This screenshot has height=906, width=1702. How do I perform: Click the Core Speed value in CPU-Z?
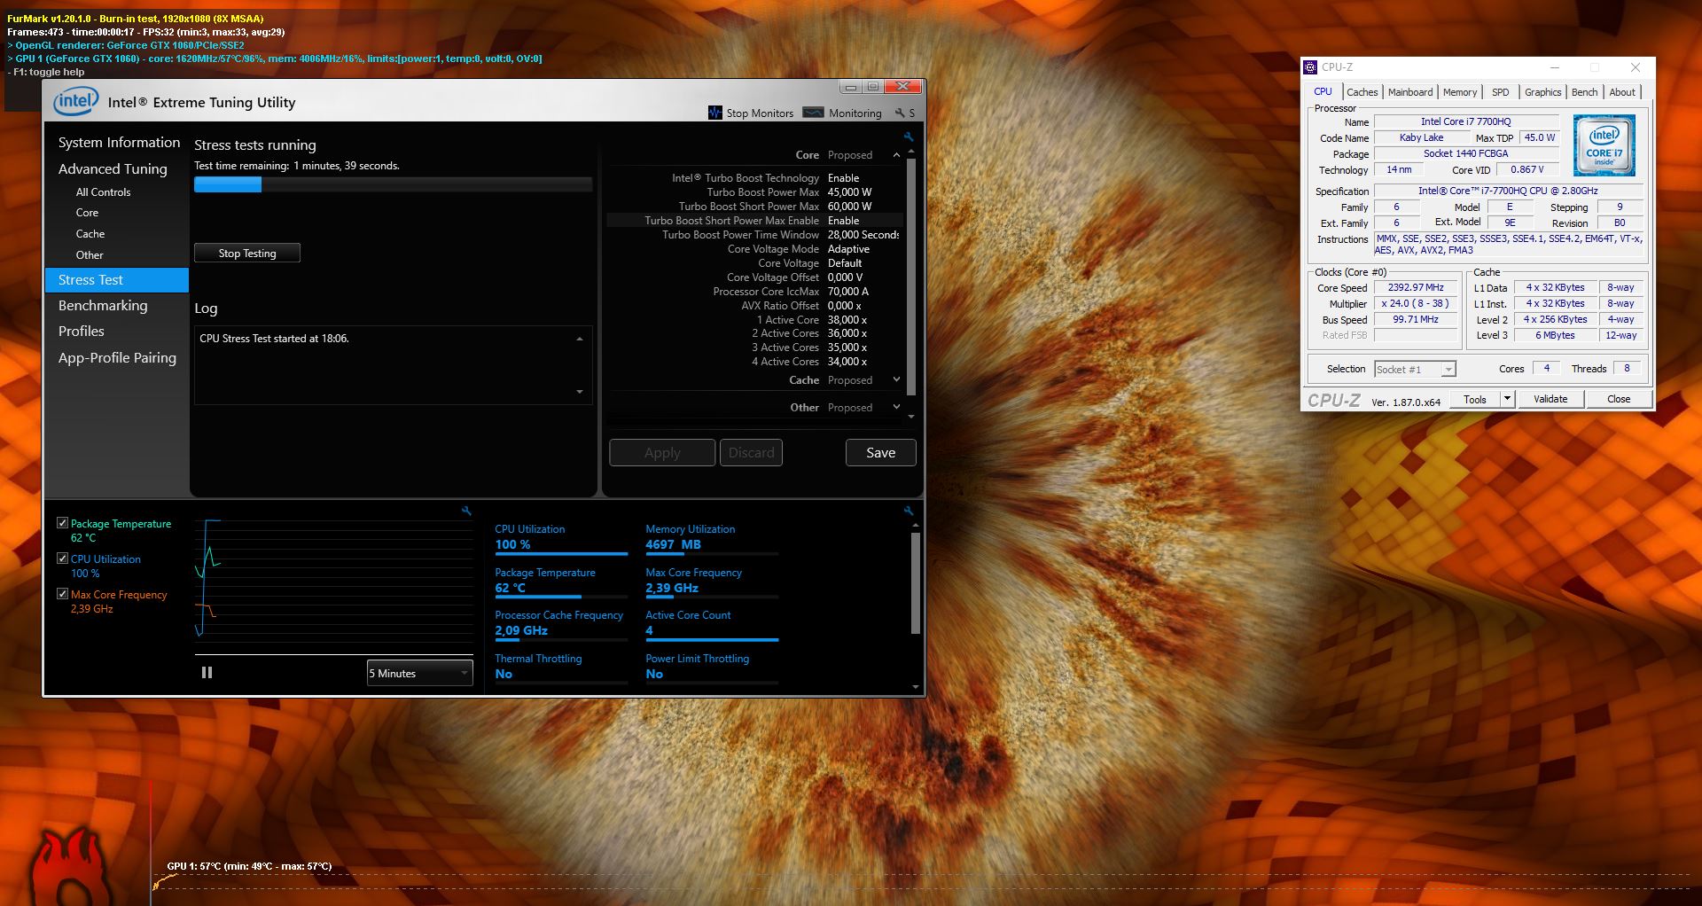point(1416,288)
